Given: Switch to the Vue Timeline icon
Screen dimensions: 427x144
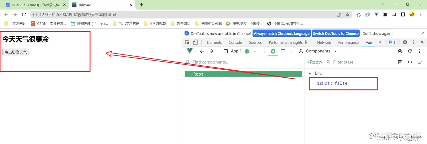Looking at the screenshot, I should (x=283, y=51).
